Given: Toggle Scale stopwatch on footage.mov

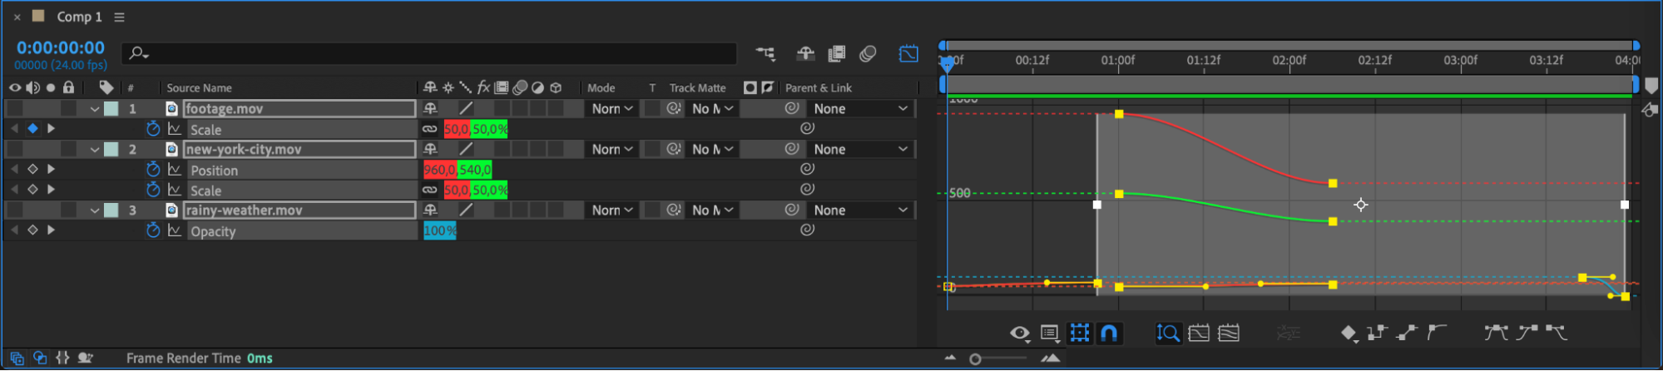Looking at the screenshot, I should coord(153,129).
